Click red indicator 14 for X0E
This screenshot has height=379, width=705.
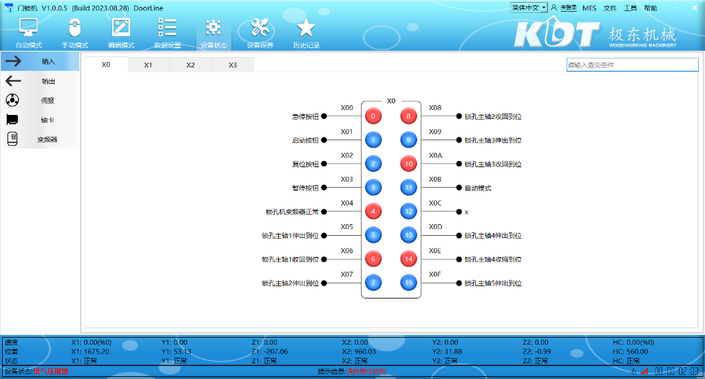tap(409, 259)
